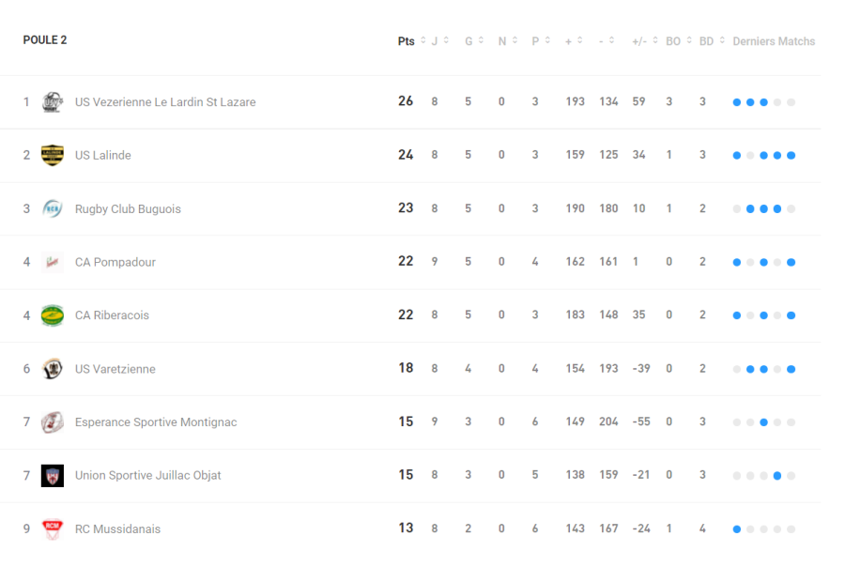Image resolution: width=845 pixels, height=582 pixels.
Task: Sort table by BD bonus column
Action: [x=707, y=41]
